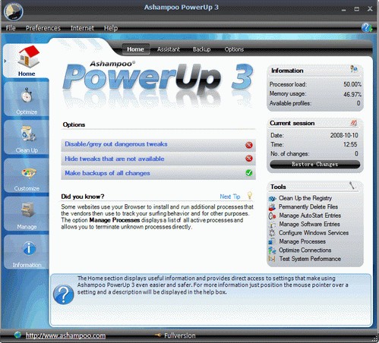The image size is (379, 343).
Task: Click the light bulb tip icon
Action: coord(249,195)
